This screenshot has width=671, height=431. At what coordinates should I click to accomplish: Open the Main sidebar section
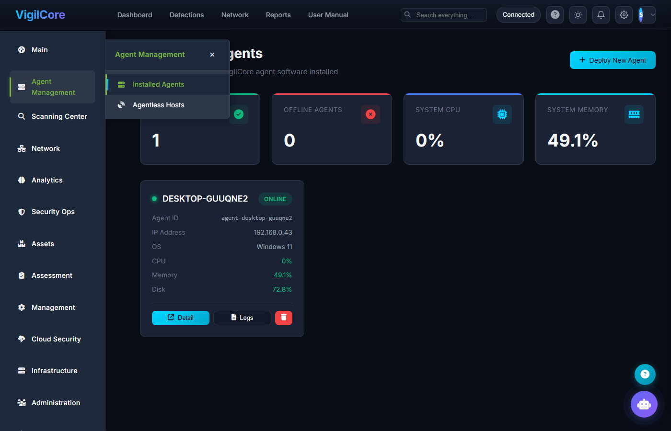(x=52, y=50)
